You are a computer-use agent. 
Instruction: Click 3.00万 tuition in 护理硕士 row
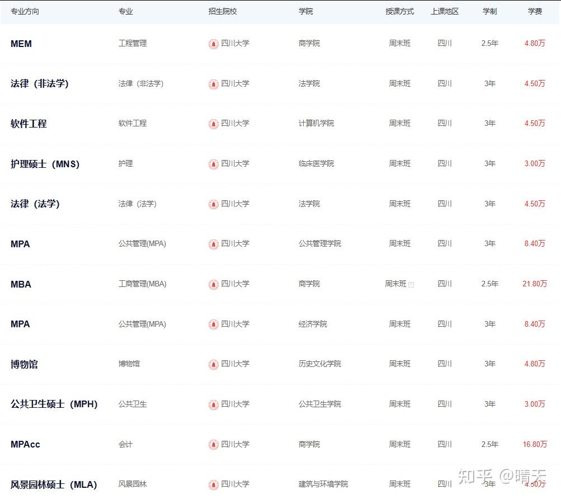535,163
